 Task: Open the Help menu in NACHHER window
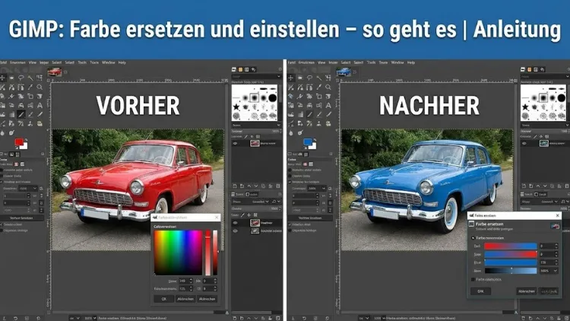(x=410, y=62)
